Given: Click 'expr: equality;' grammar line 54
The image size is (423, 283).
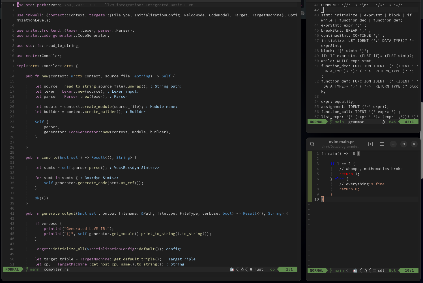Looking at the screenshot, I should pos(338,102).
